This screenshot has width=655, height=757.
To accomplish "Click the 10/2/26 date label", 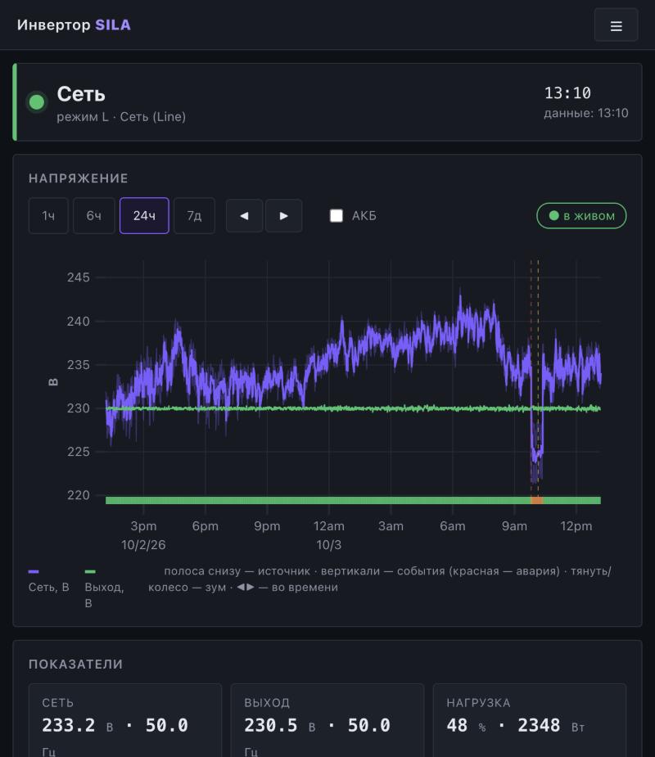I will [143, 545].
